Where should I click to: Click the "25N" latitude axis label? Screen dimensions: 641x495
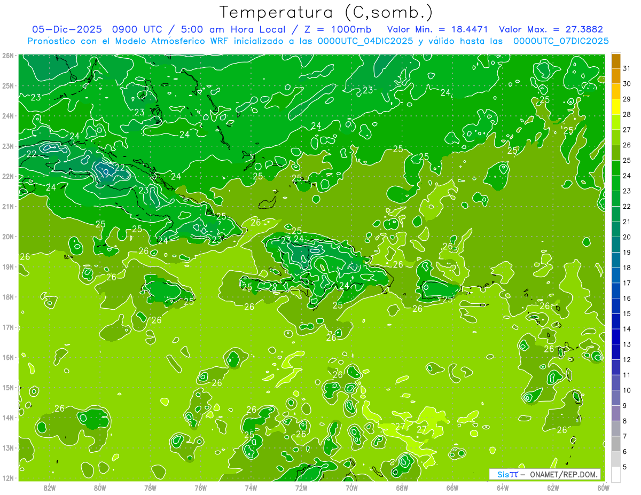click(8, 85)
